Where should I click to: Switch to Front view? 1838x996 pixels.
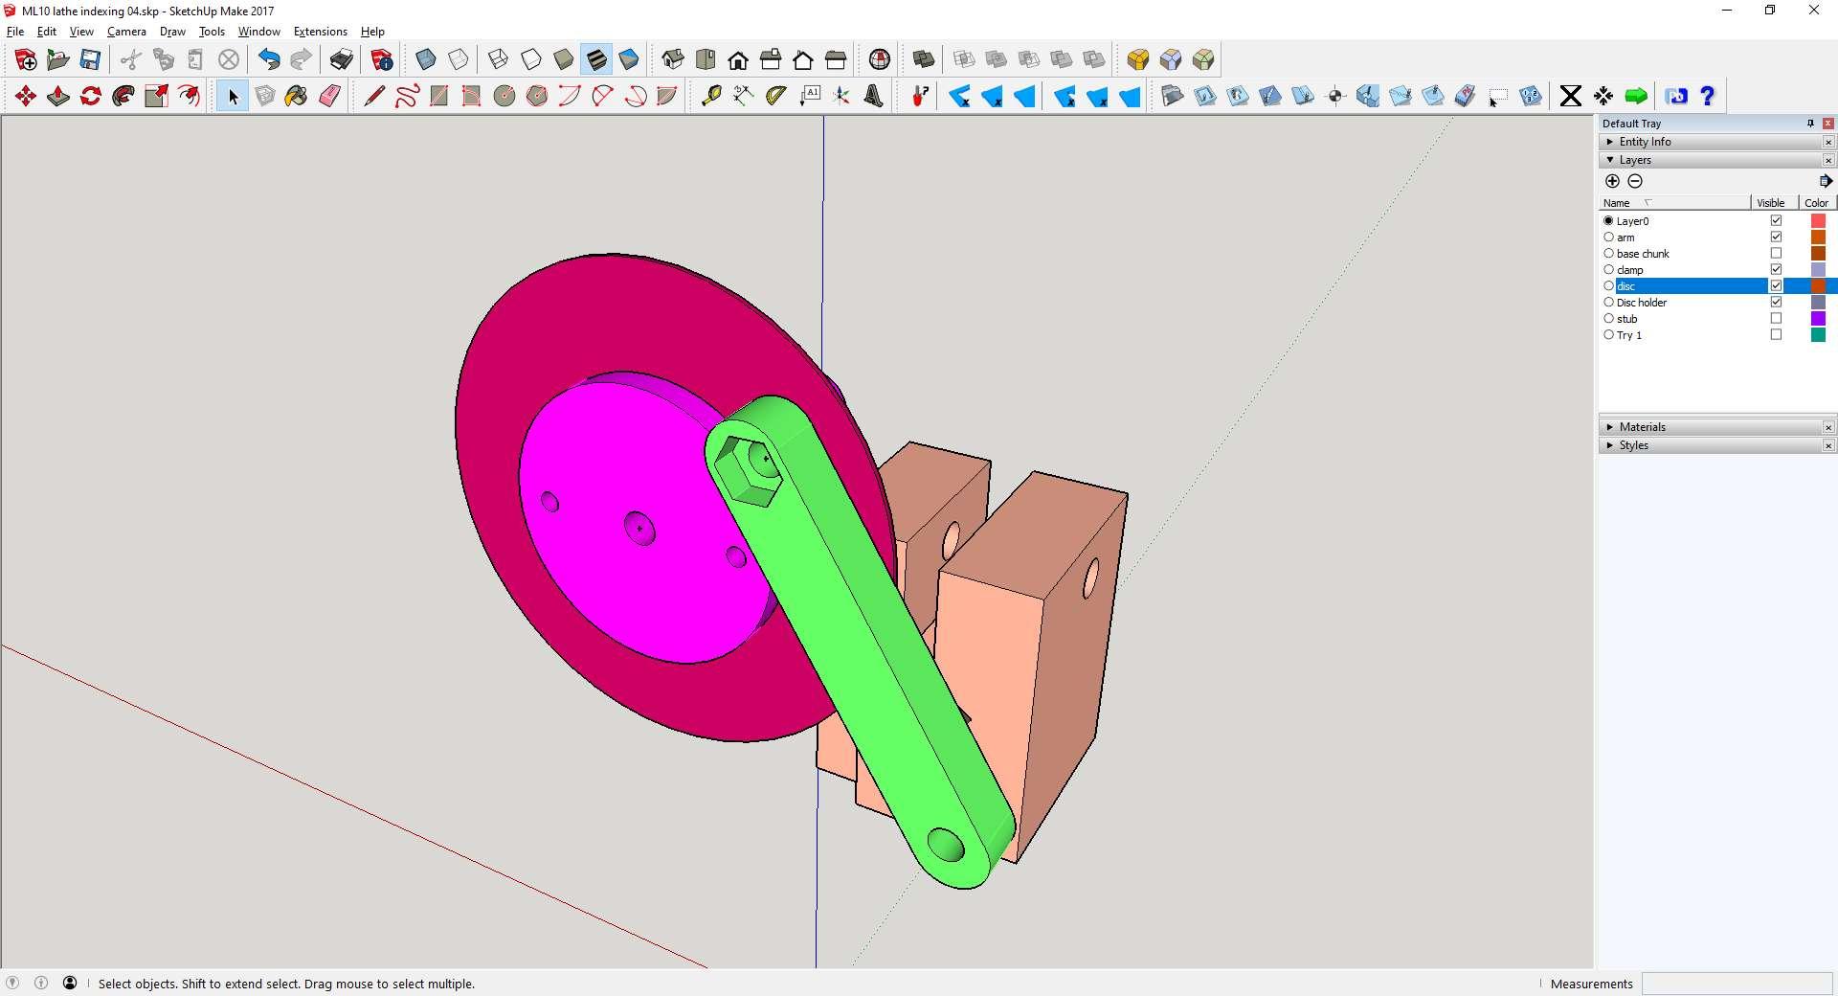tap(738, 60)
